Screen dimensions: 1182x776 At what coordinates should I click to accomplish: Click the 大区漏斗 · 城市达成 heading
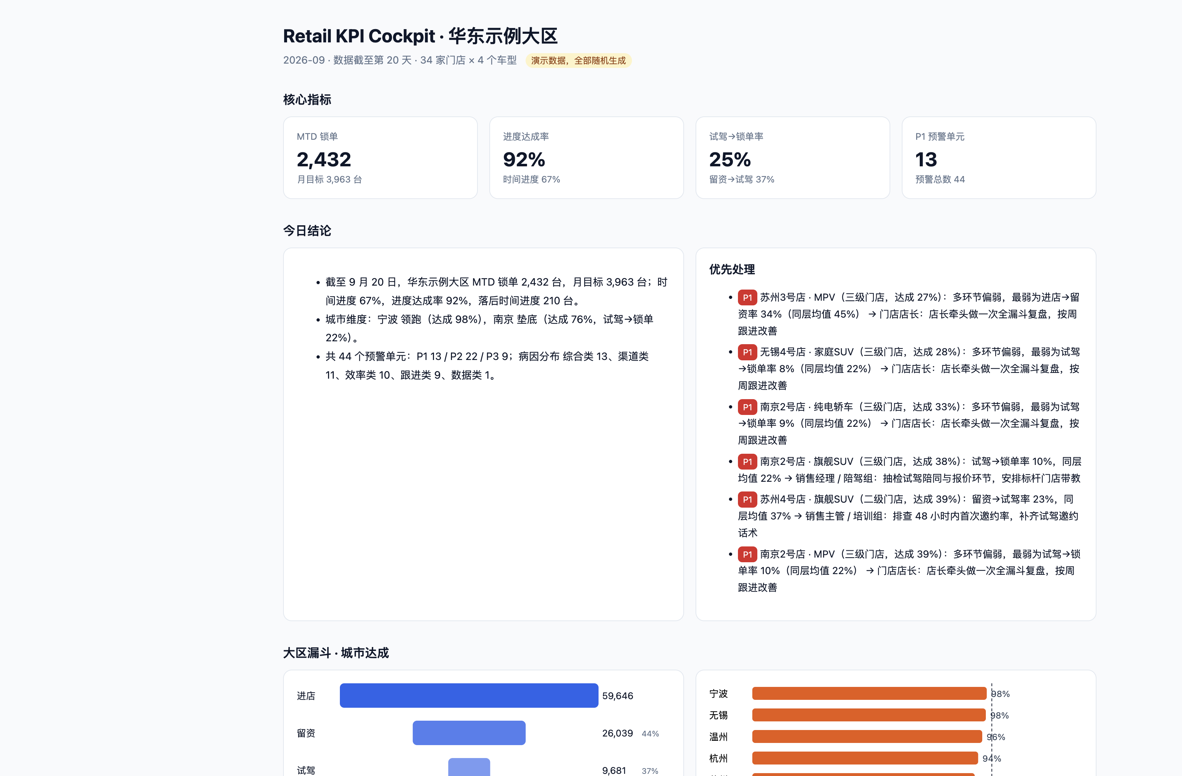point(336,653)
